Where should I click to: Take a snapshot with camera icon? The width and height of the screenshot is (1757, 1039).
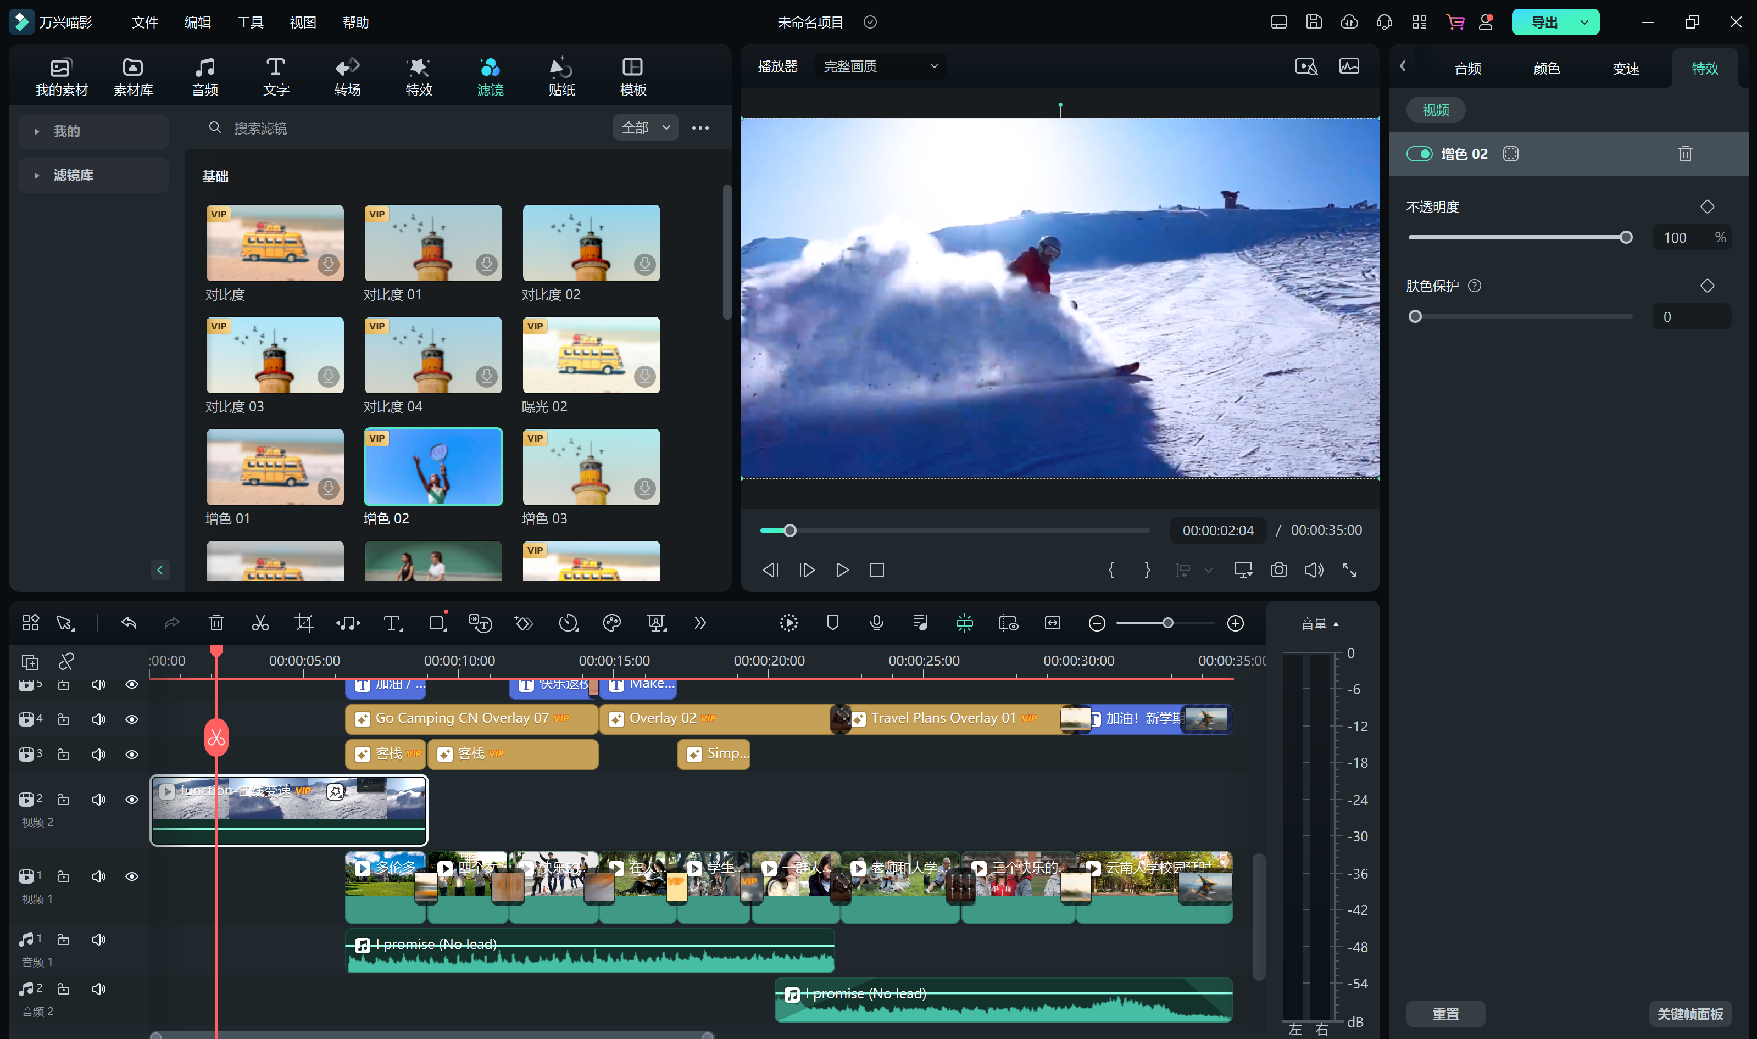coord(1278,570)
